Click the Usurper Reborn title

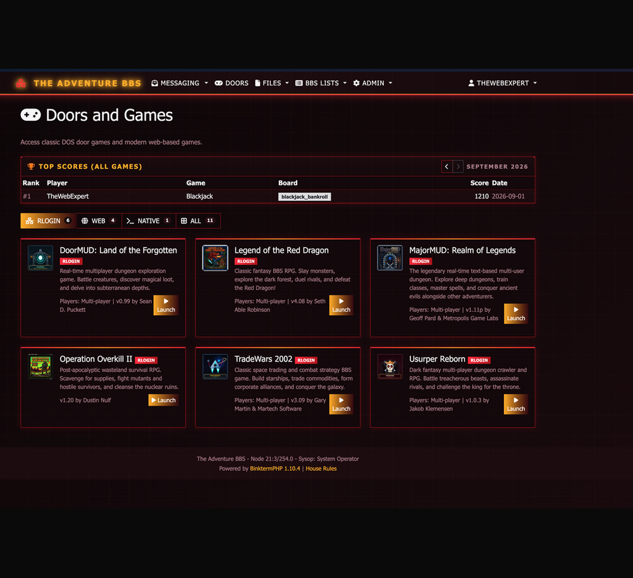click(437, 359)
